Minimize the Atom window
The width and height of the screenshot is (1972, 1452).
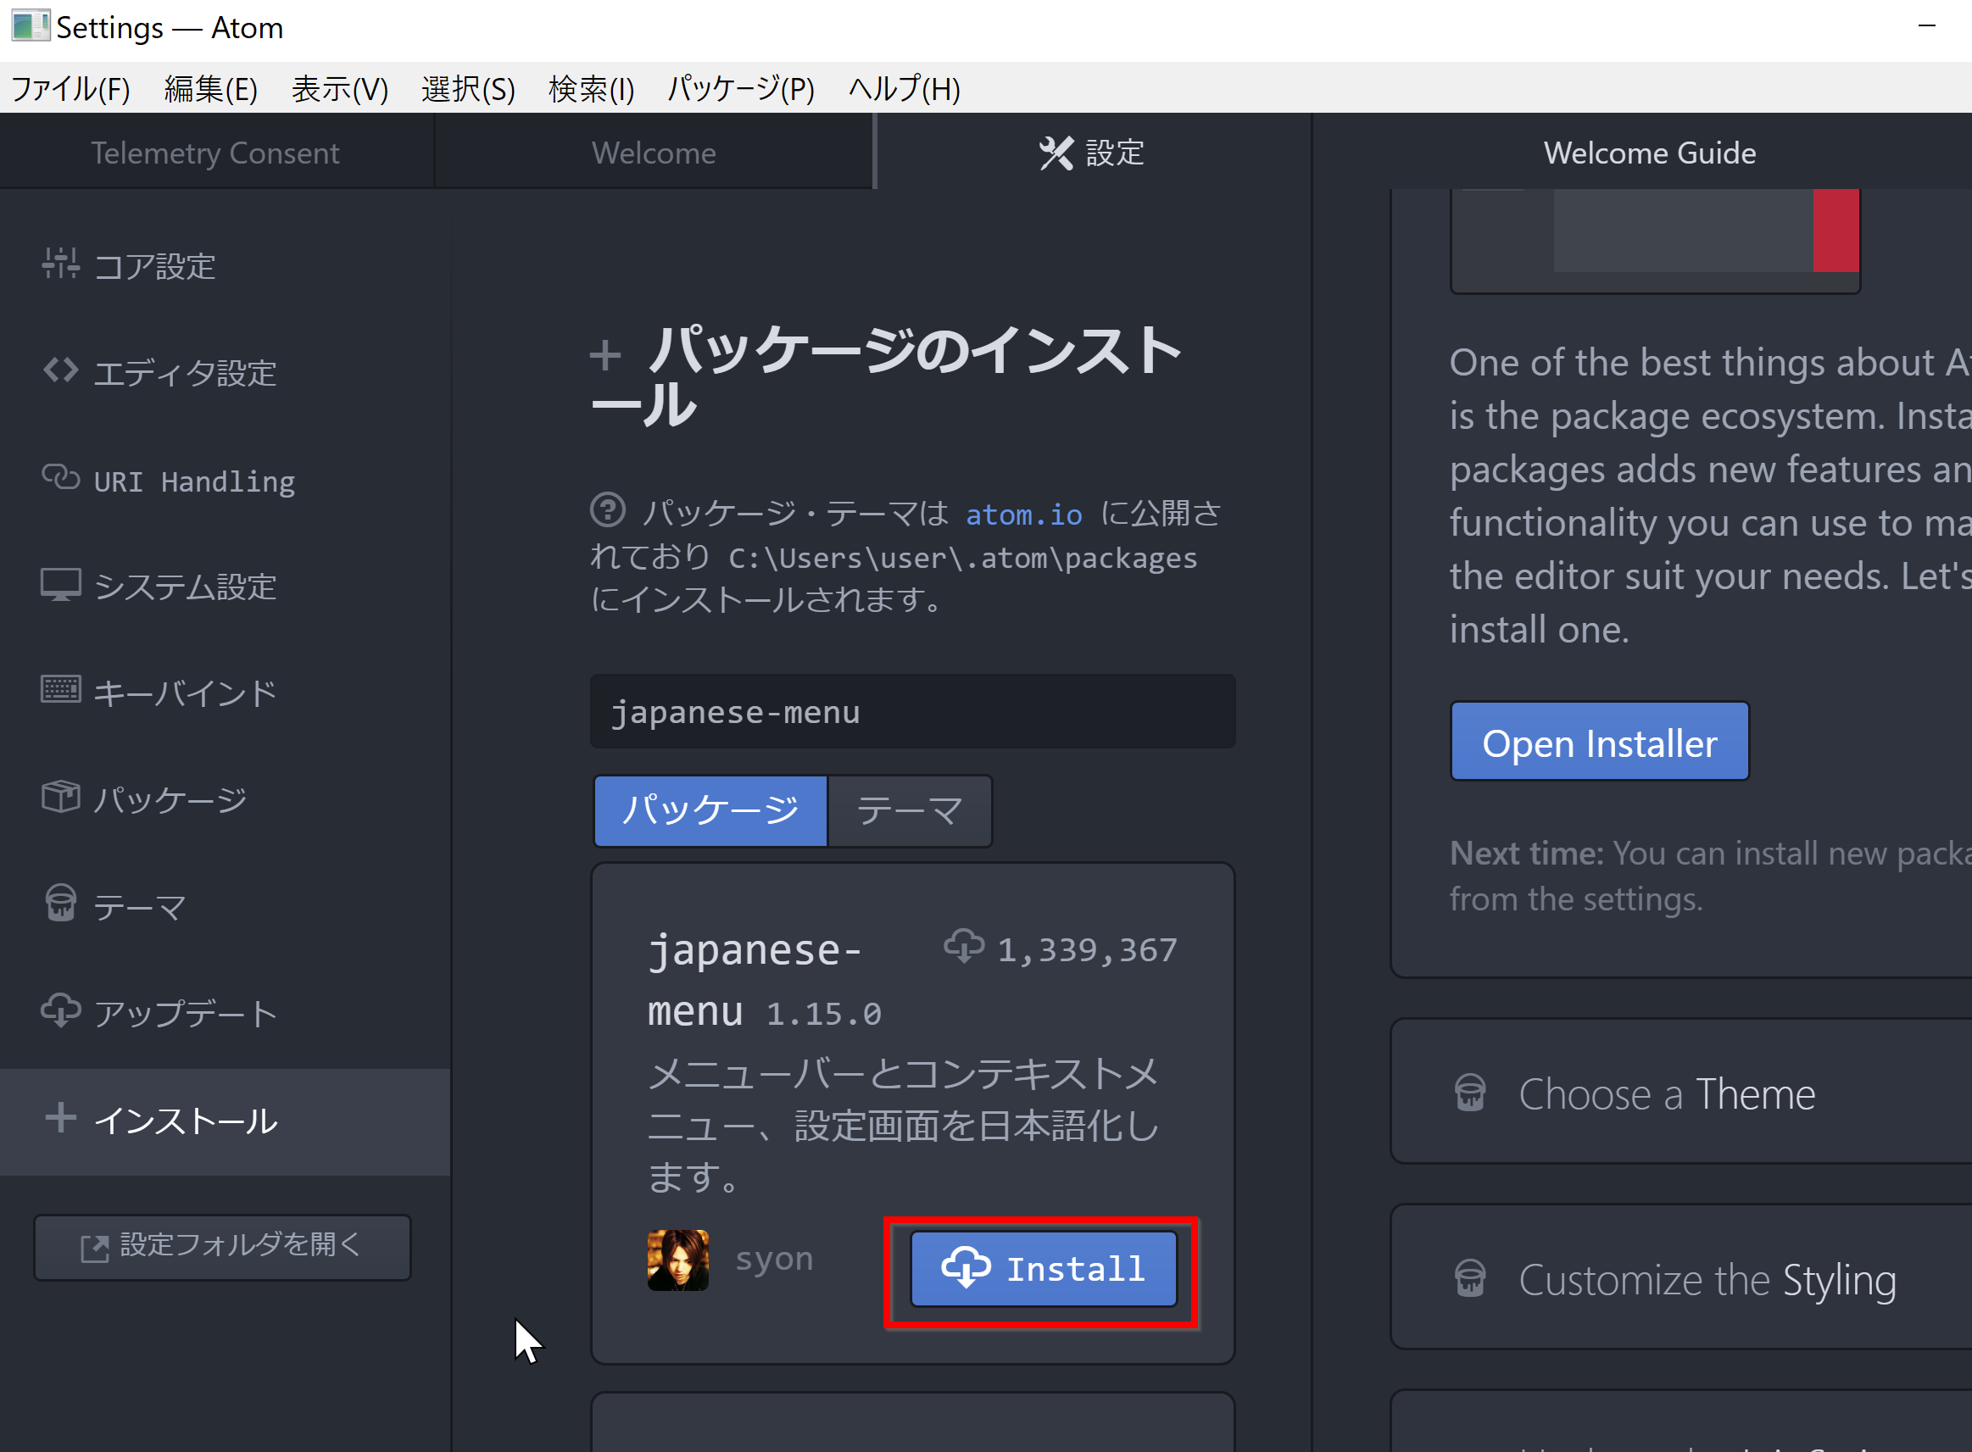coord(1926,26)
